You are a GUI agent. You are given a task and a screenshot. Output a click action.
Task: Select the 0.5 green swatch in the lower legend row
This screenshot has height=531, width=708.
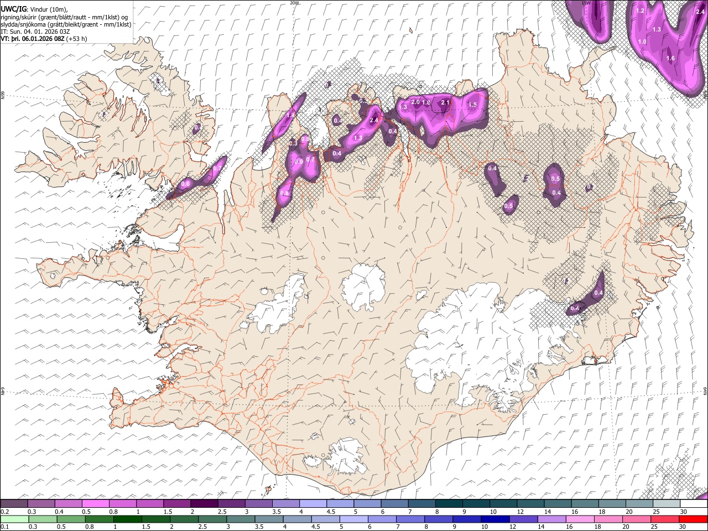click(x=71, y=519)
